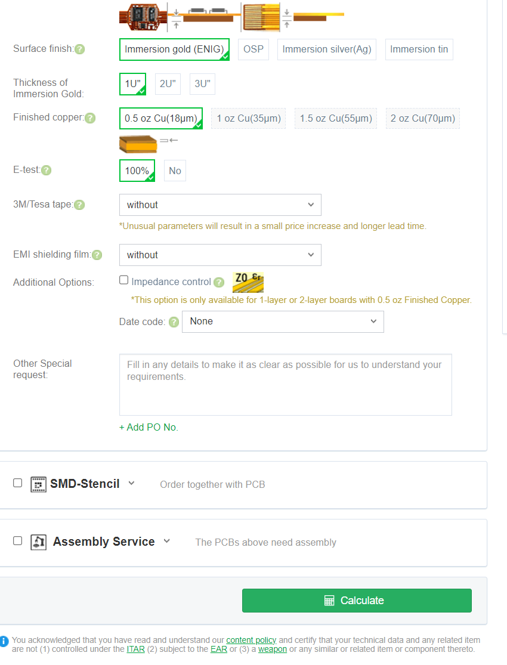Click the impedance Z0 illustration thumbnail
Image resolution: width=507 pixels, height=665 pixels.
(x=248, y=283)
